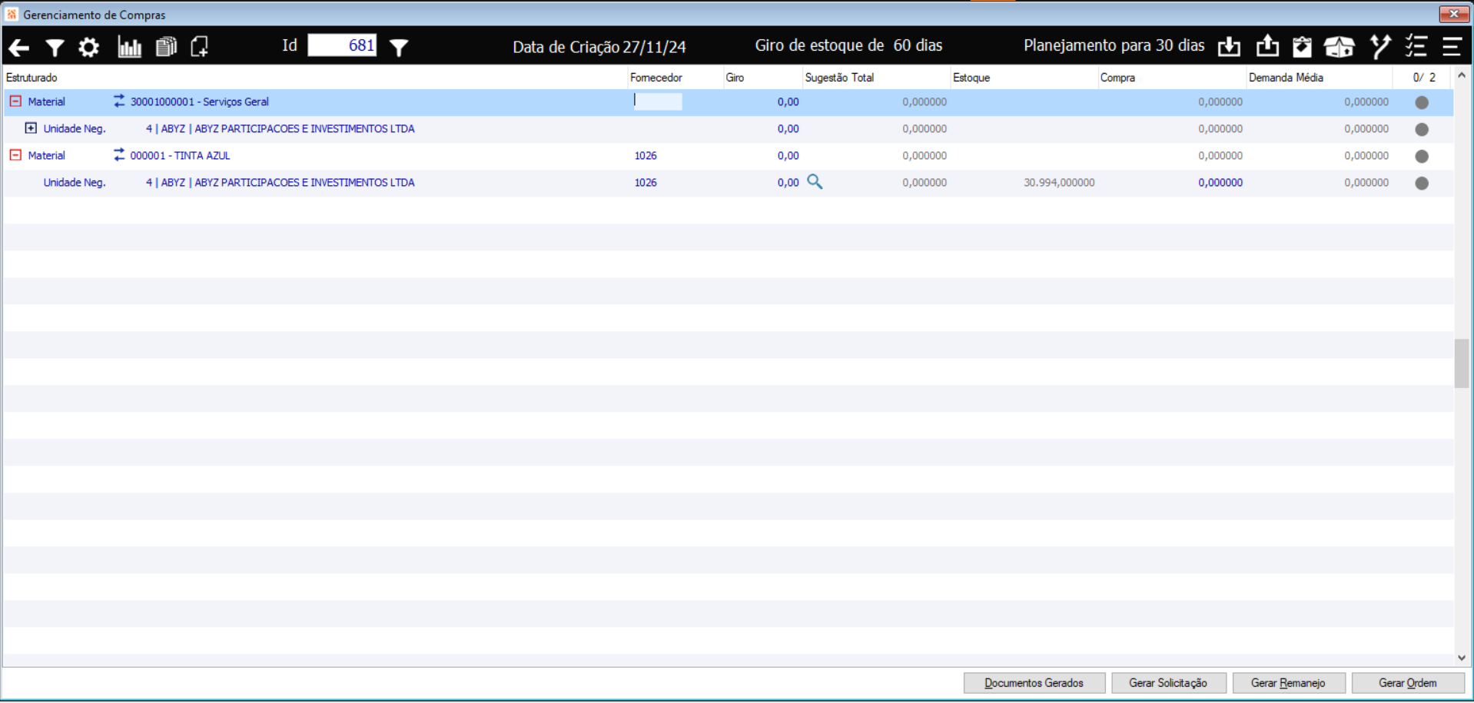1474x703 pixels.
Task: Click the Documentos Gerados button
Action: 1034,683
